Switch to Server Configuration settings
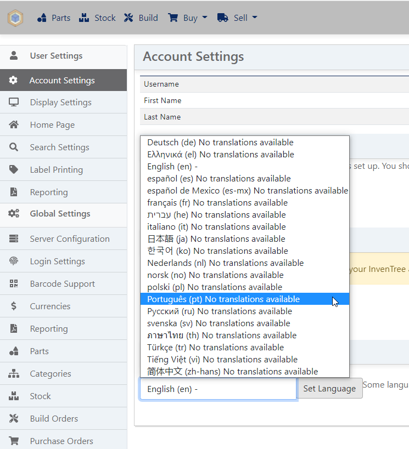The image size is (409, 449). [70, 238]
